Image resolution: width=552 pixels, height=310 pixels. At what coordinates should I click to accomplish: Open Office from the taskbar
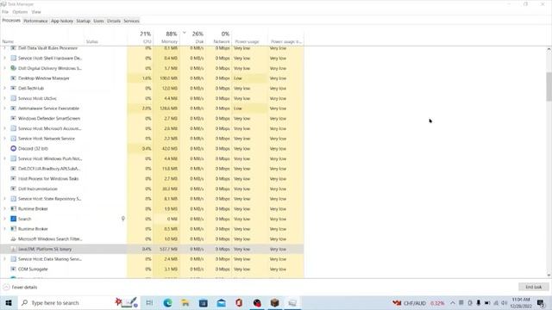[239, 302]
